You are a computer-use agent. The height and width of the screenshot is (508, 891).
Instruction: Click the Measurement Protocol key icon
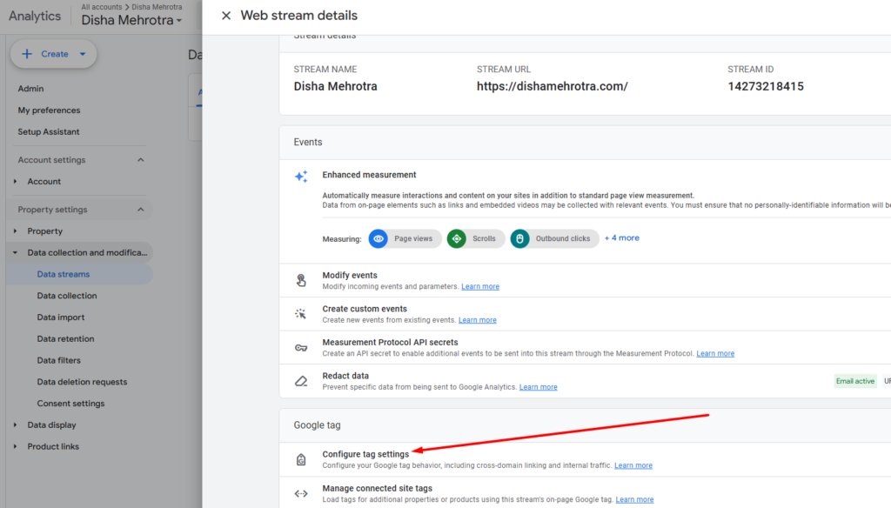pyautogui.click(x=301, y=348)
